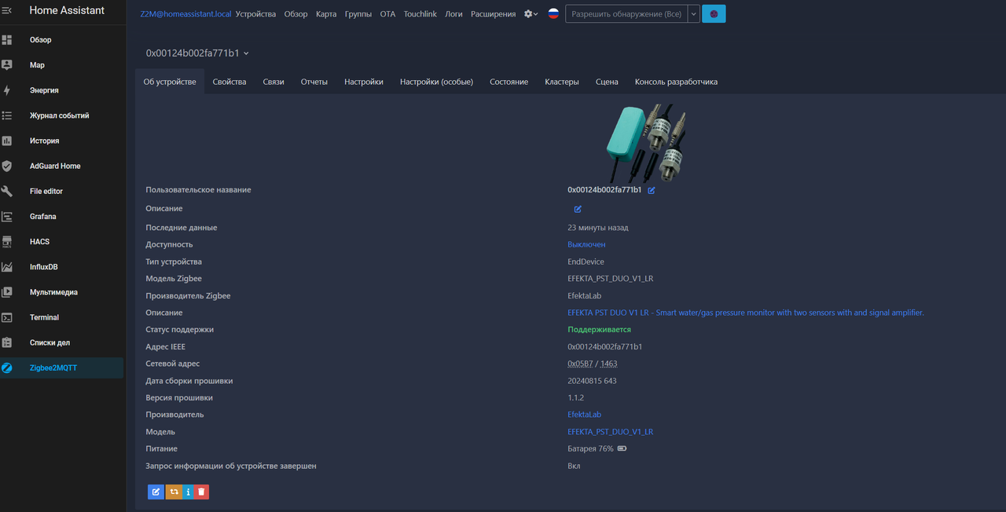The height and width of the screenshot is (512, 1006).
Task: Open Устройства in top navigation
Action: [x=255, y=14]
